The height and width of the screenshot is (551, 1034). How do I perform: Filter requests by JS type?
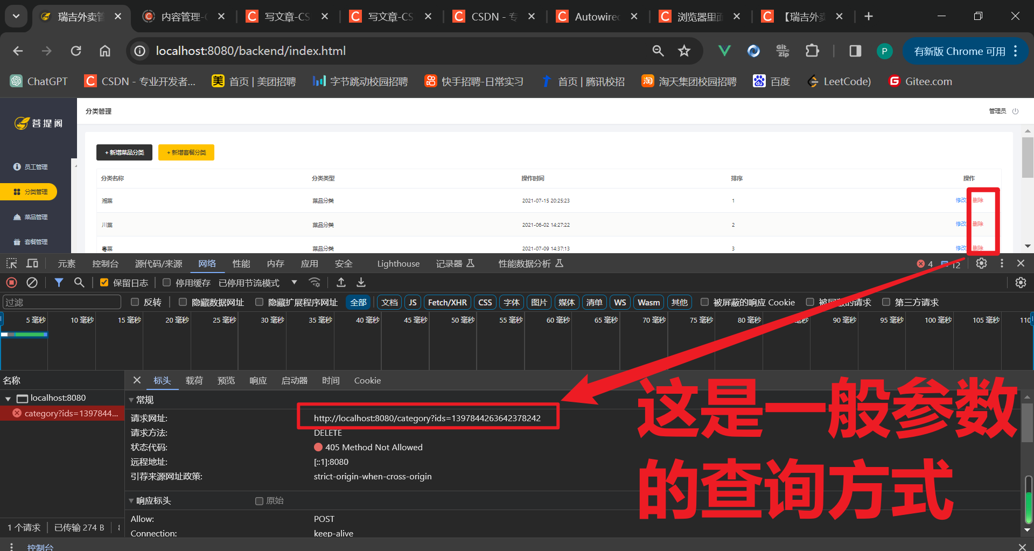(x=413, y=302)
